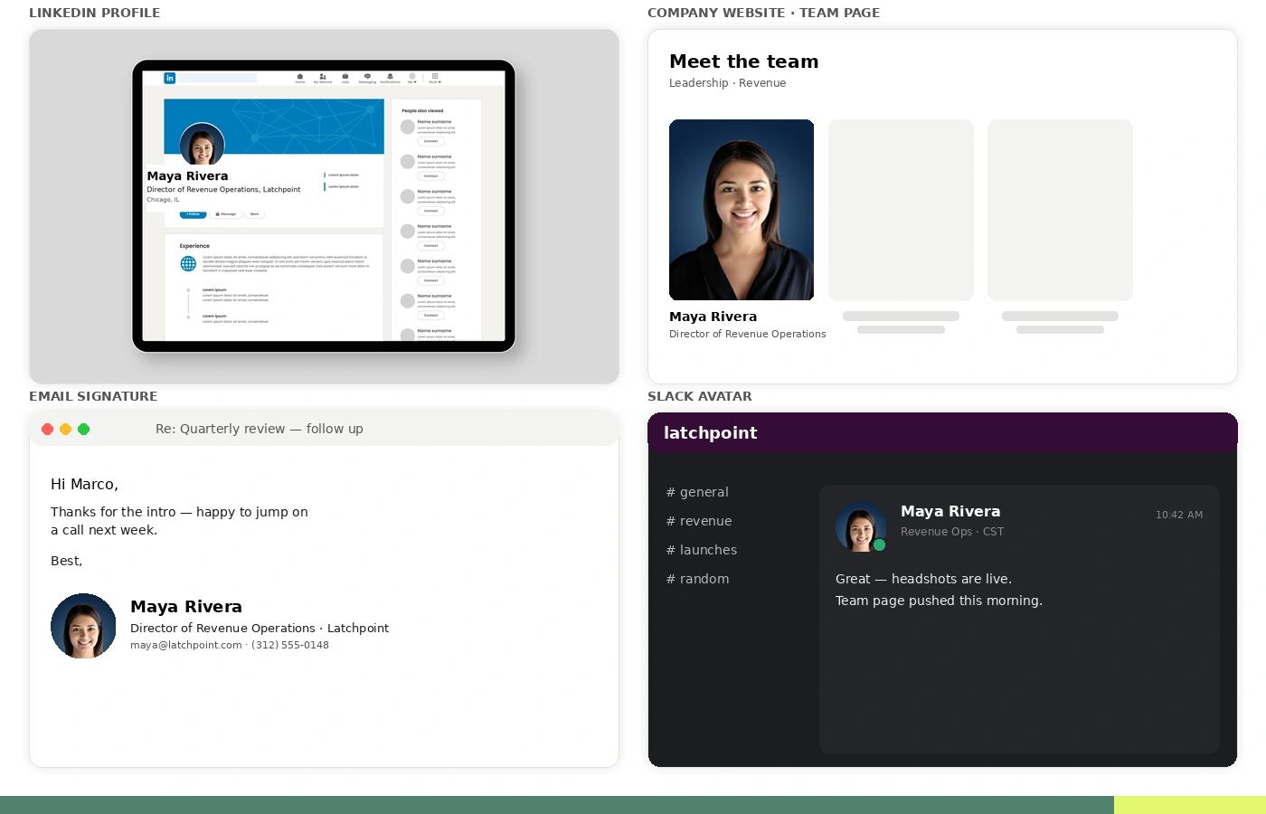Click the green maximize dot in email window

(84, 429)
